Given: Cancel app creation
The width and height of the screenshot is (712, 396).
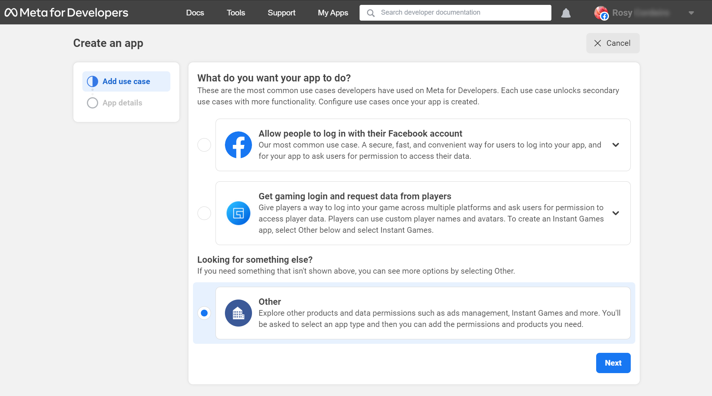Looking at the screenshot, I should click(612, 43).
